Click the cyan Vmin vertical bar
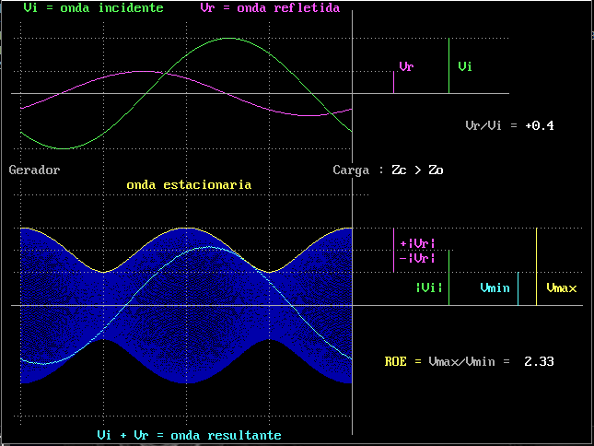 [x=518, y=288]
